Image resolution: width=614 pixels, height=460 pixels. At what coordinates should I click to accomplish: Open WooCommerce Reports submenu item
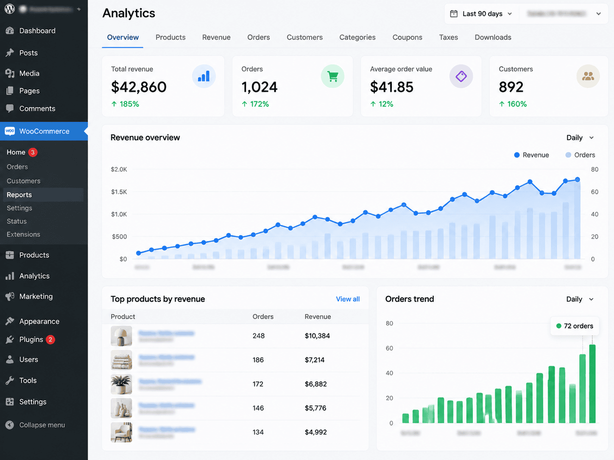pos(42,195)
